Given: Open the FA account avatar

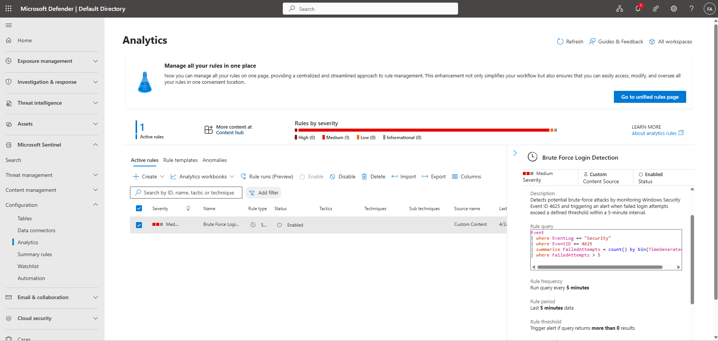Looking at the screenshot, I should [709, 9].
